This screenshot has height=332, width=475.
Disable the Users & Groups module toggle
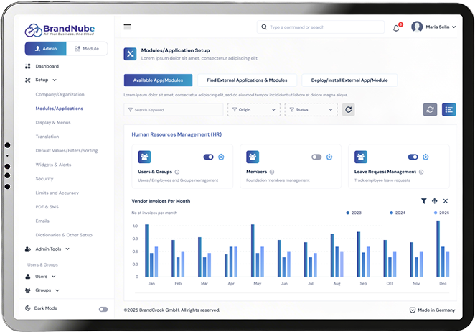point(209,157)
